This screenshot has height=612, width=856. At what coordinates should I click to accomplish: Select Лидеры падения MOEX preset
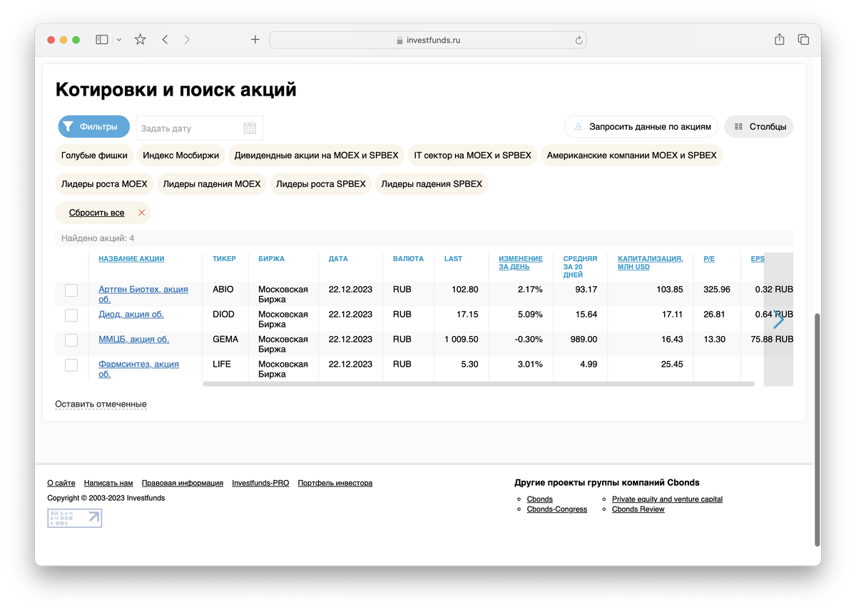[212, 184]
